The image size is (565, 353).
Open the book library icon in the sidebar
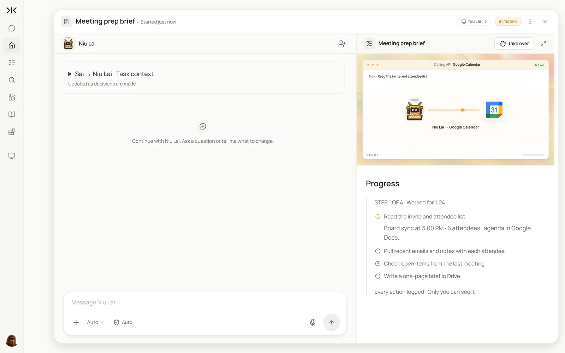(12, 114)
